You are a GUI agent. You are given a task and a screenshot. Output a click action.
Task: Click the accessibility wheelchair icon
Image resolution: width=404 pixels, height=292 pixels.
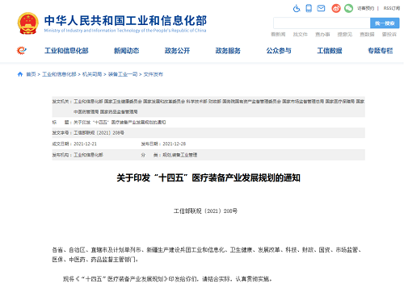click(297, 8)
